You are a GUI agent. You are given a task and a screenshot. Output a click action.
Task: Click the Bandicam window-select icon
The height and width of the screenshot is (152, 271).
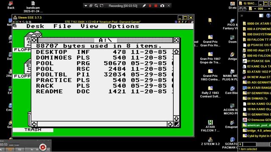click(91, 5)
